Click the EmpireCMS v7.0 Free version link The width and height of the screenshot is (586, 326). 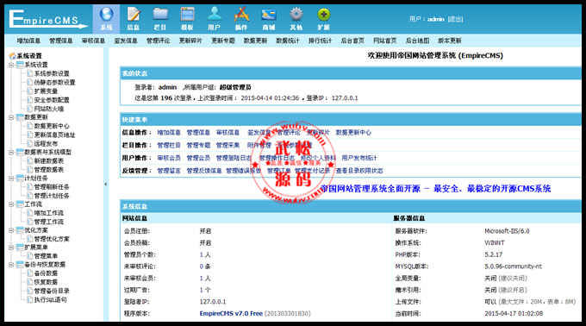(231, 313)
